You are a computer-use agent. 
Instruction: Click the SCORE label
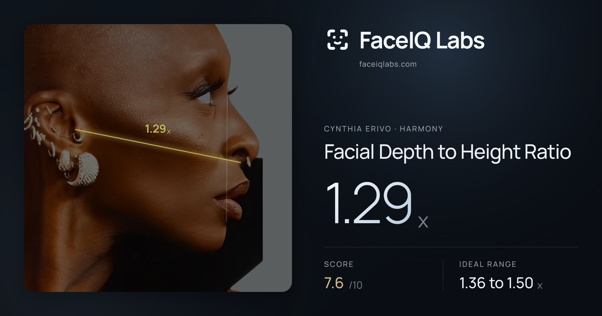339,264
